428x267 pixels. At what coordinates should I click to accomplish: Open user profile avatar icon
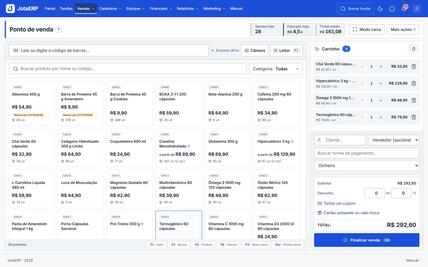(x=416, y=9)
